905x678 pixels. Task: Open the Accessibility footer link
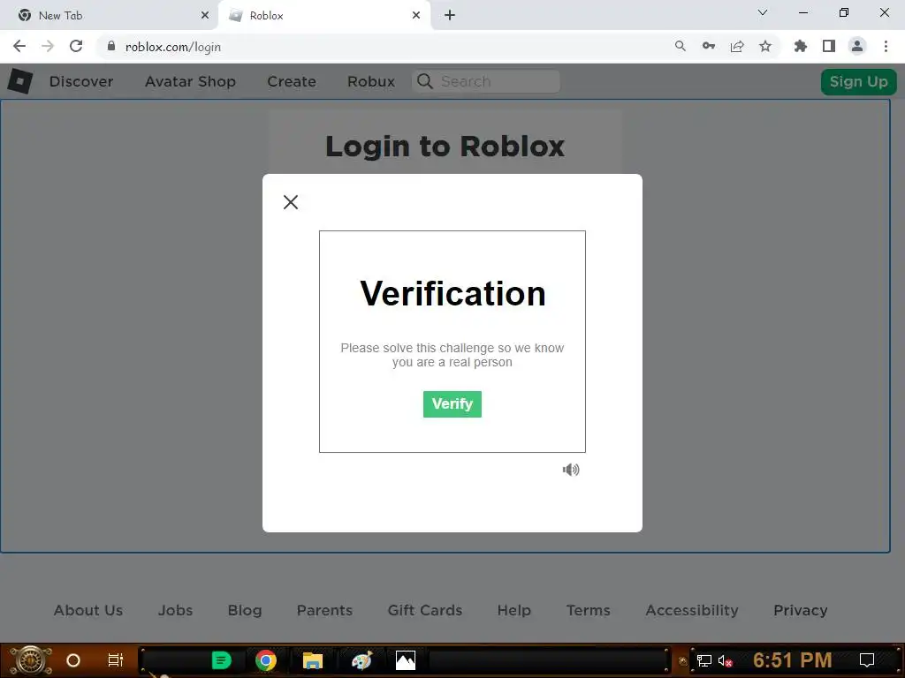pos(691,610)
